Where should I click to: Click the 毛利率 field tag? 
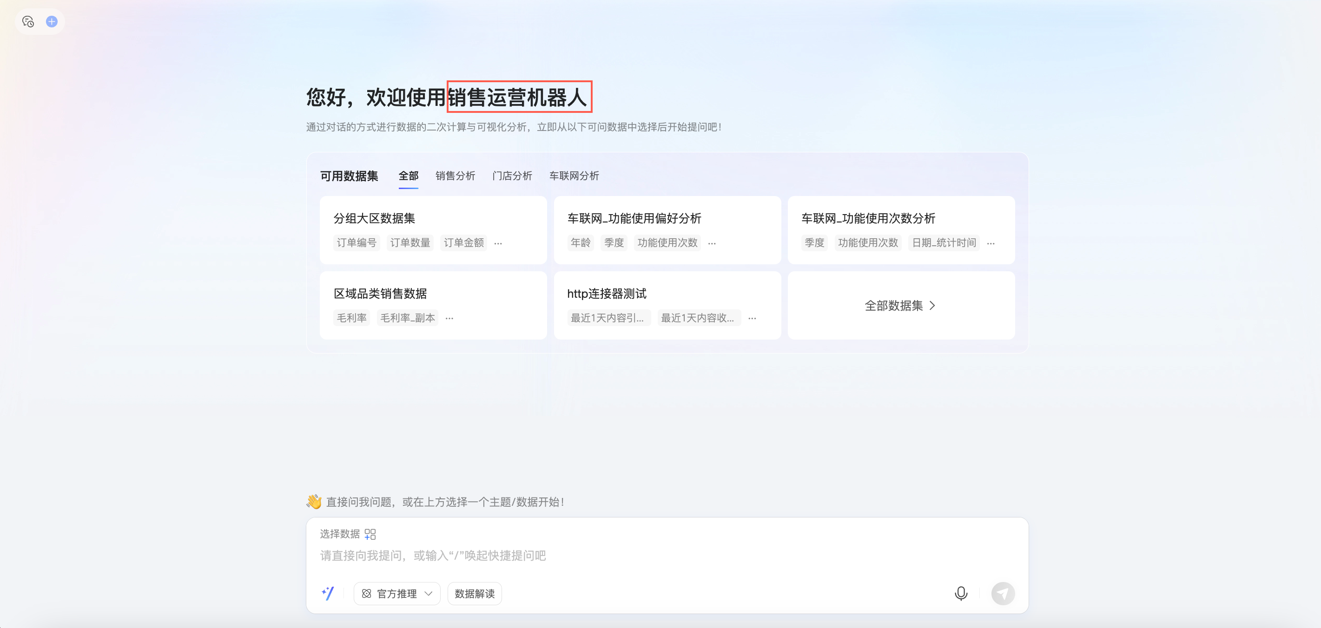click(x=351, y=318)
